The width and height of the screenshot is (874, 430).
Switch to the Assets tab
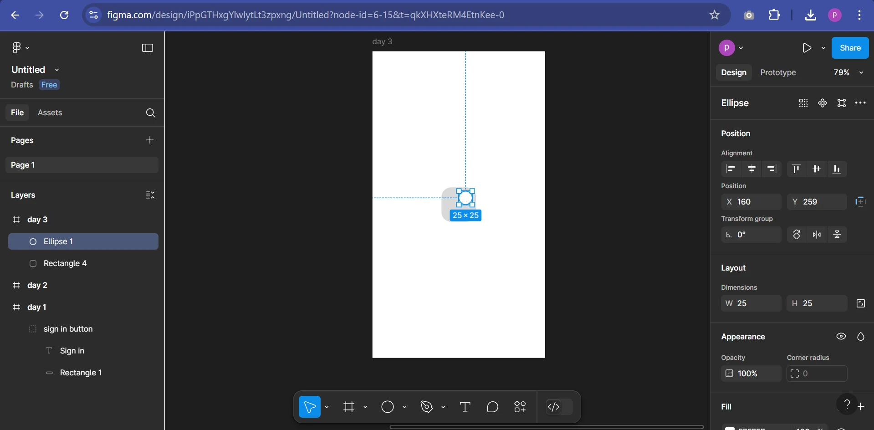pyautogui.click(x=50, y=113)
